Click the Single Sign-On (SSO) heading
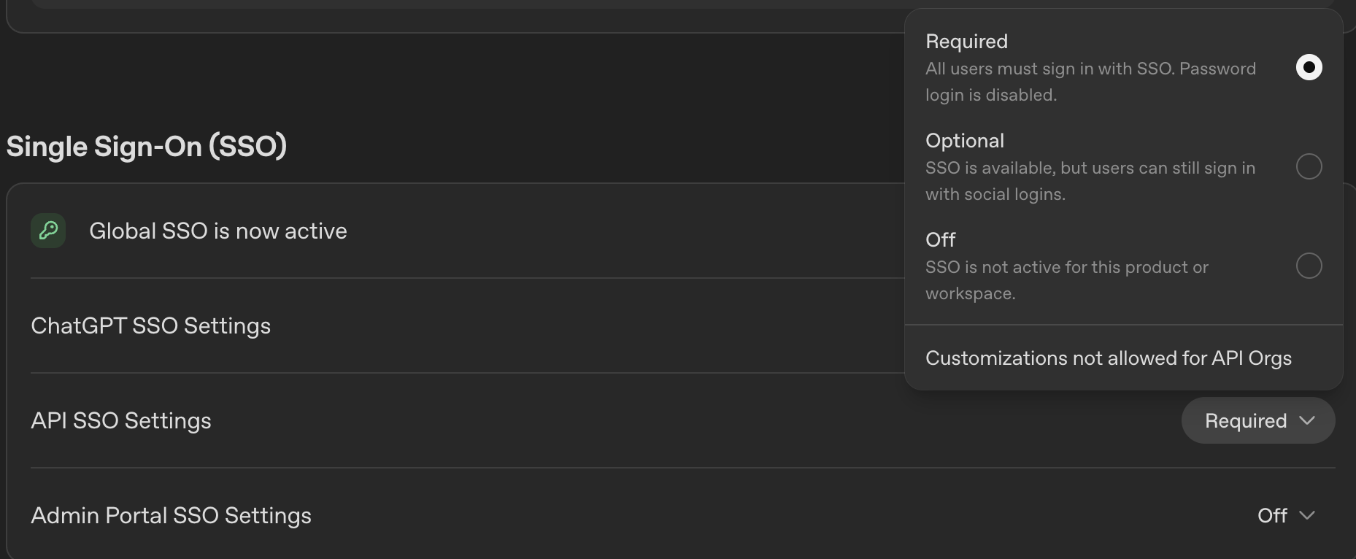Screen dimensions: 1356x559 point(147,146)
